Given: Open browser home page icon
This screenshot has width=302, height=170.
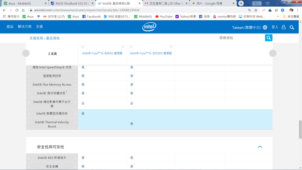Looking at the screenshot, I should [23, 10].
